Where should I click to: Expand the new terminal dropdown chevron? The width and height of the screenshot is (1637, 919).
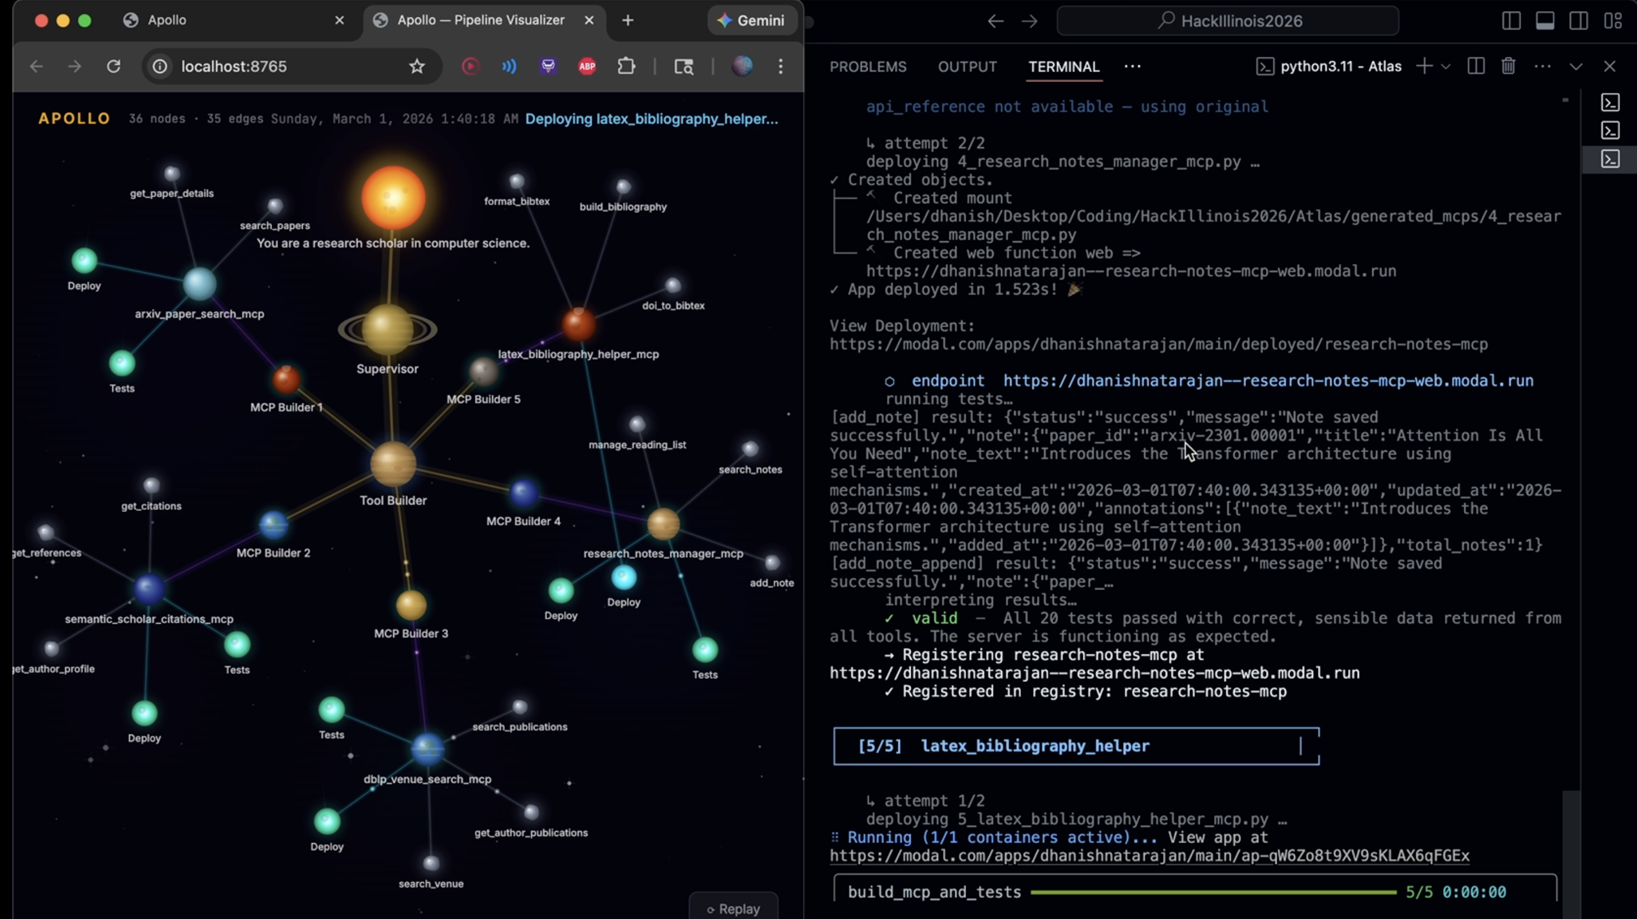(1446, 66)
